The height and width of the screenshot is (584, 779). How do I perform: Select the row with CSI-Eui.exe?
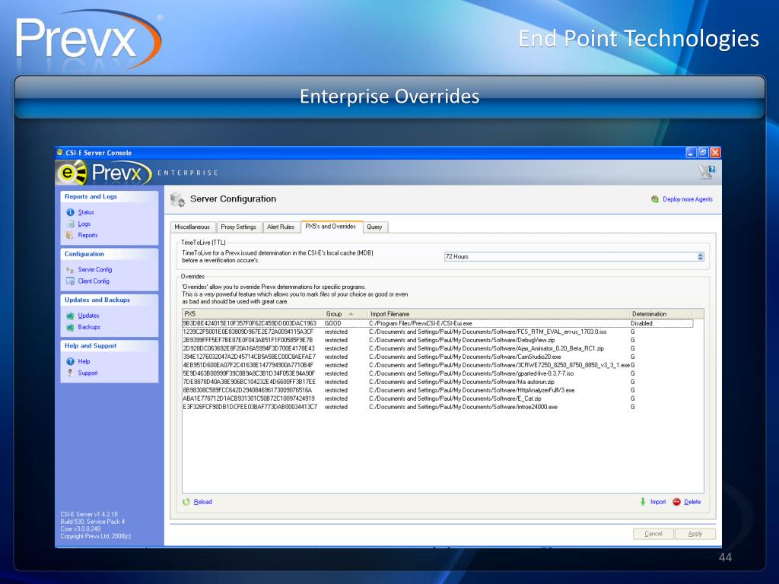click(437, 323)
